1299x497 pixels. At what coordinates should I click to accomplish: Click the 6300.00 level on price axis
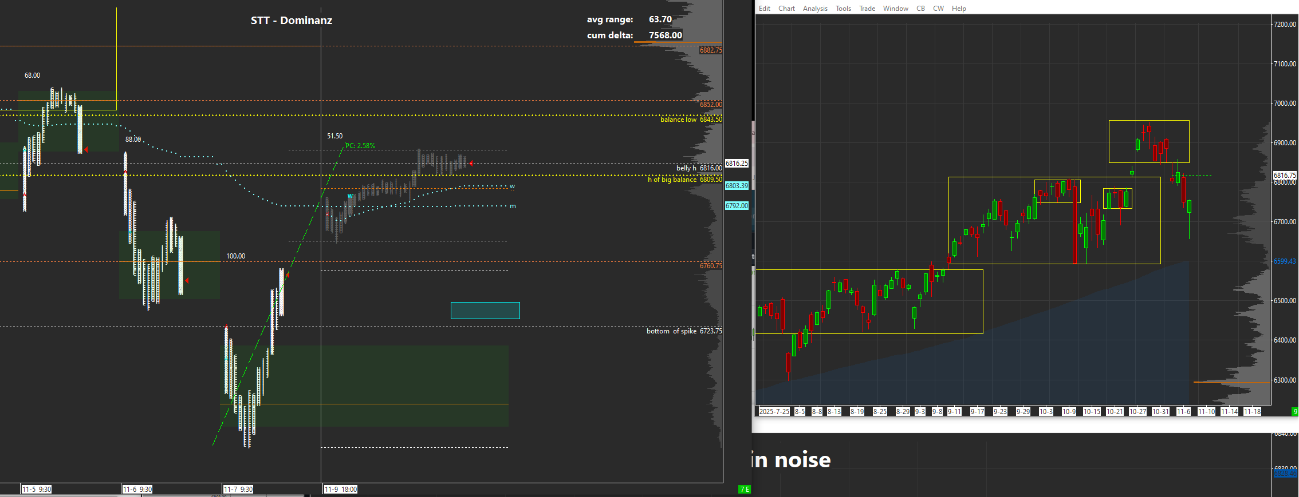click(x=1285, y=380)
